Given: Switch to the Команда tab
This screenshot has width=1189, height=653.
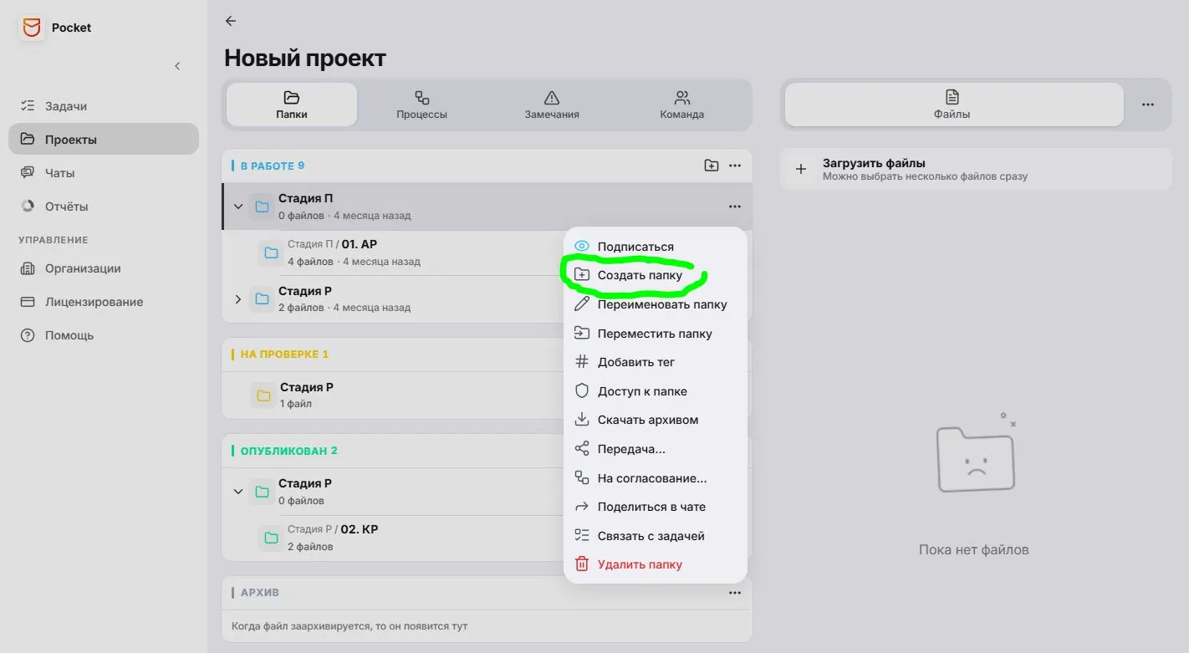Looking at the screenshot, I should click(681, 105).
